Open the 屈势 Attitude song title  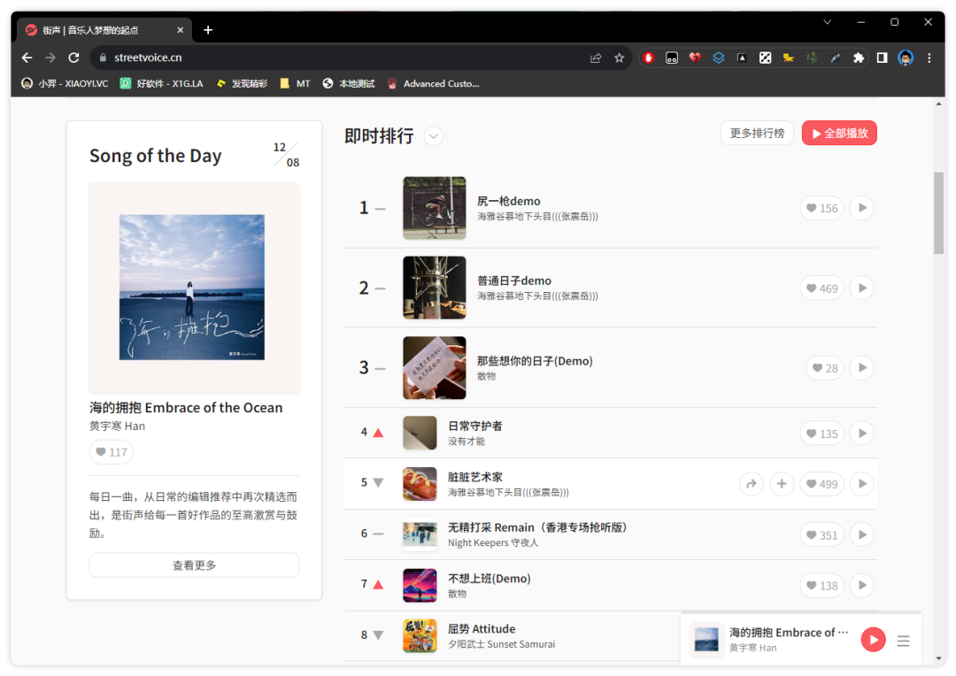point(482,628)
